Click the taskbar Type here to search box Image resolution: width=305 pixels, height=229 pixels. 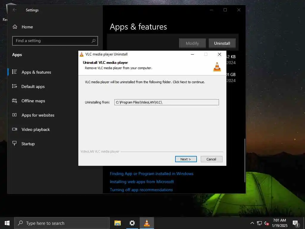[62, 223]
